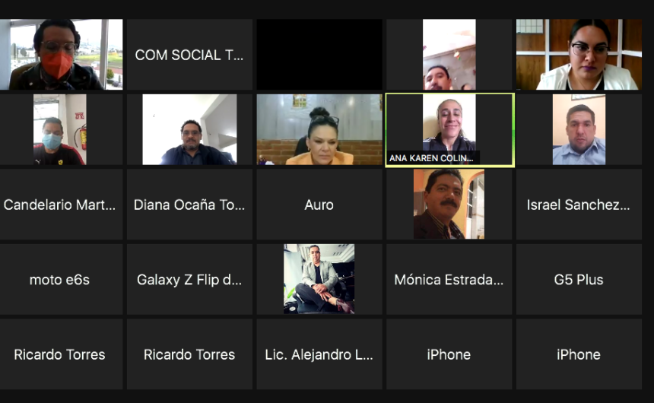Select the G5 Plus participant tile
This screenshot has width=654, height=403.
579,280
